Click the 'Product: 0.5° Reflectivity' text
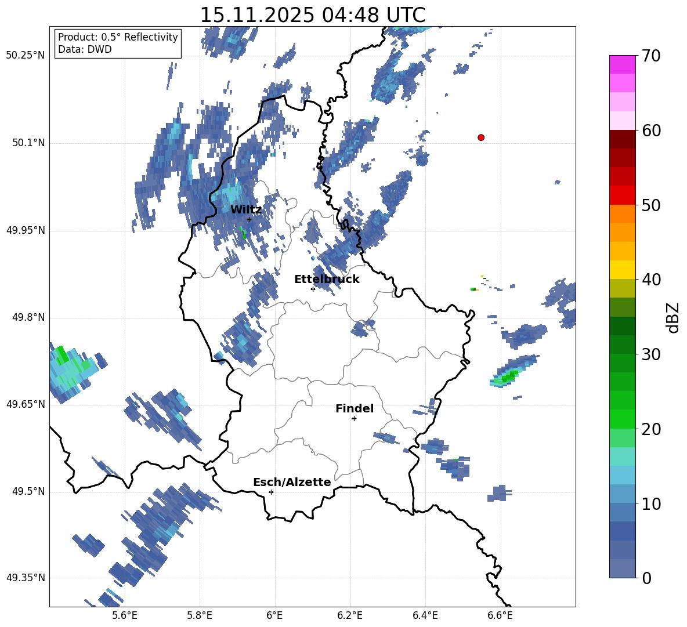 point(118,37)
